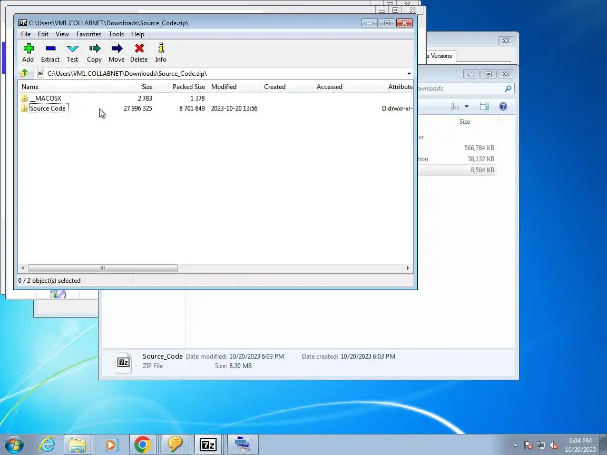Open Action Center flag tray icon

(x=528, y=446)
